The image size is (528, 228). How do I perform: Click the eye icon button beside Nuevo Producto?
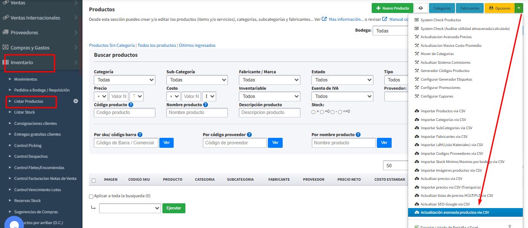point(421,8)
